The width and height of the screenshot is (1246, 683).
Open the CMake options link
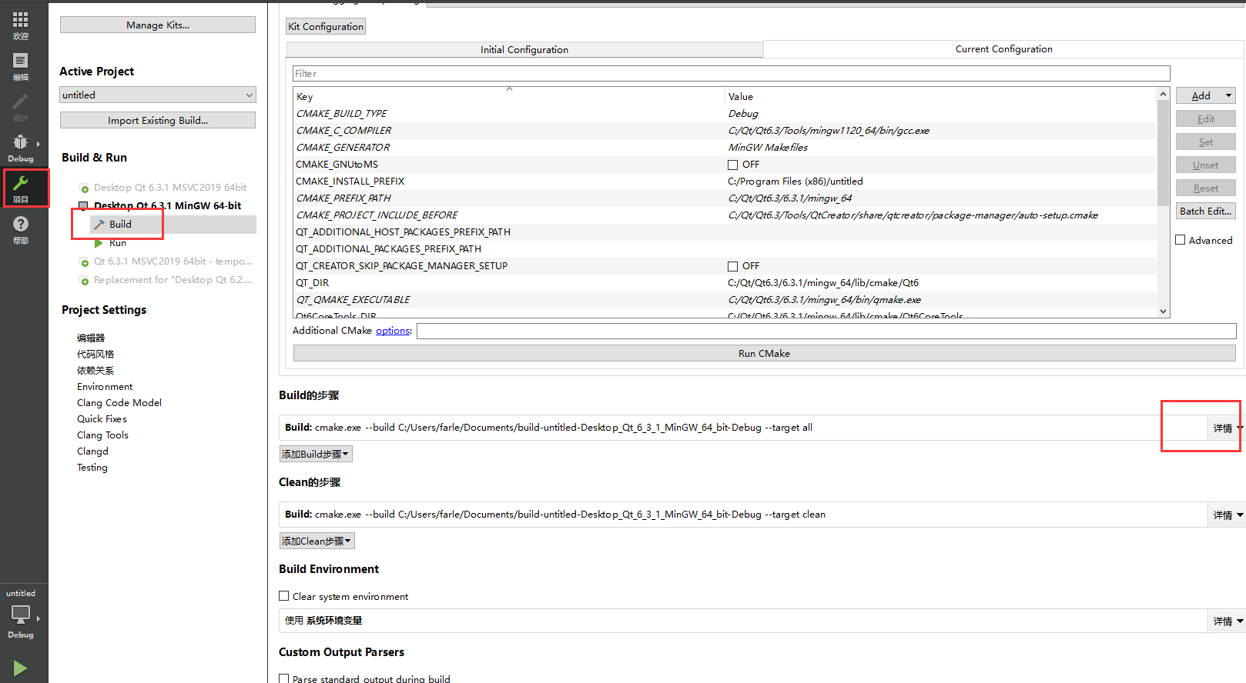393,330
